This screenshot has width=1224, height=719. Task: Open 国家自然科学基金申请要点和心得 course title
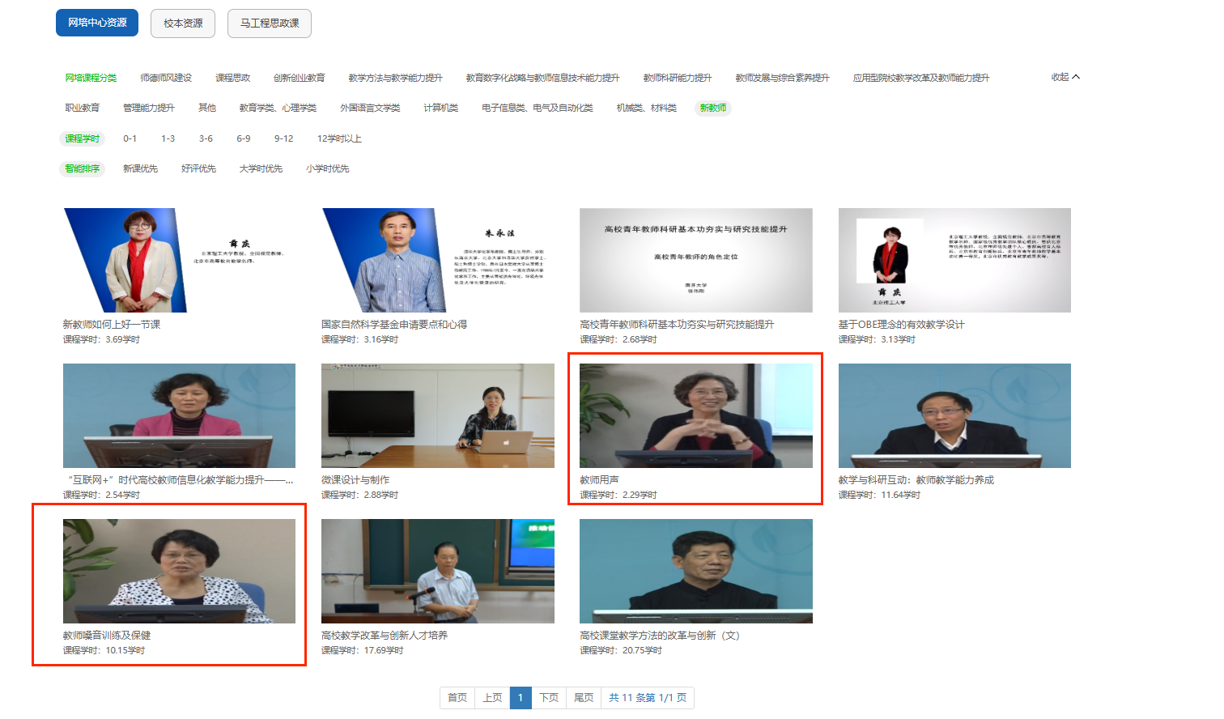click(x=393, y=325)
